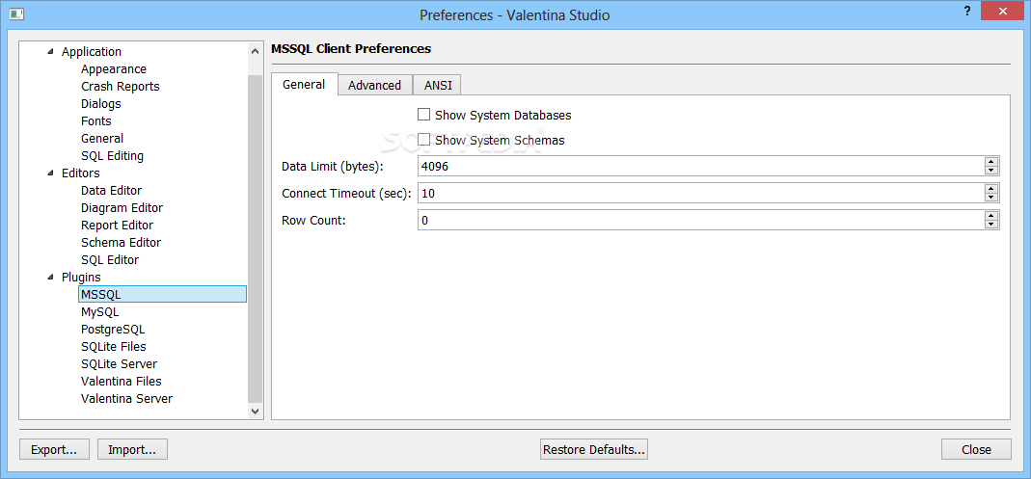
Task: Decrease Connect Timeout with down arrow
Action: tap(990, 198)
